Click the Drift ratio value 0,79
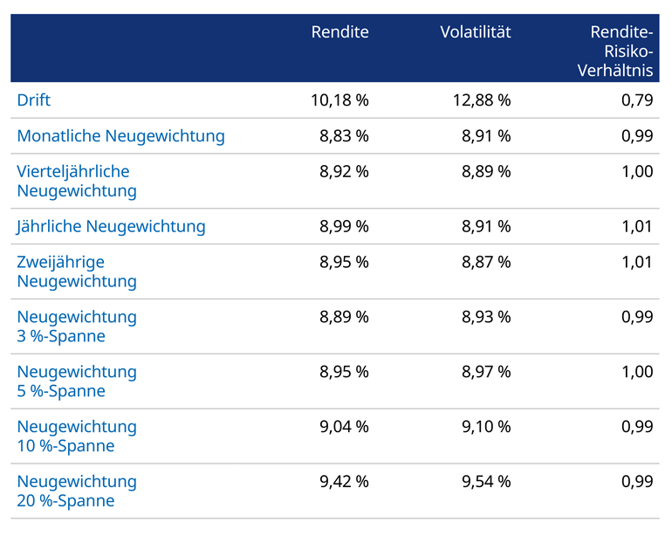Screen dimensions: 672x536 [x=637, y=100]
